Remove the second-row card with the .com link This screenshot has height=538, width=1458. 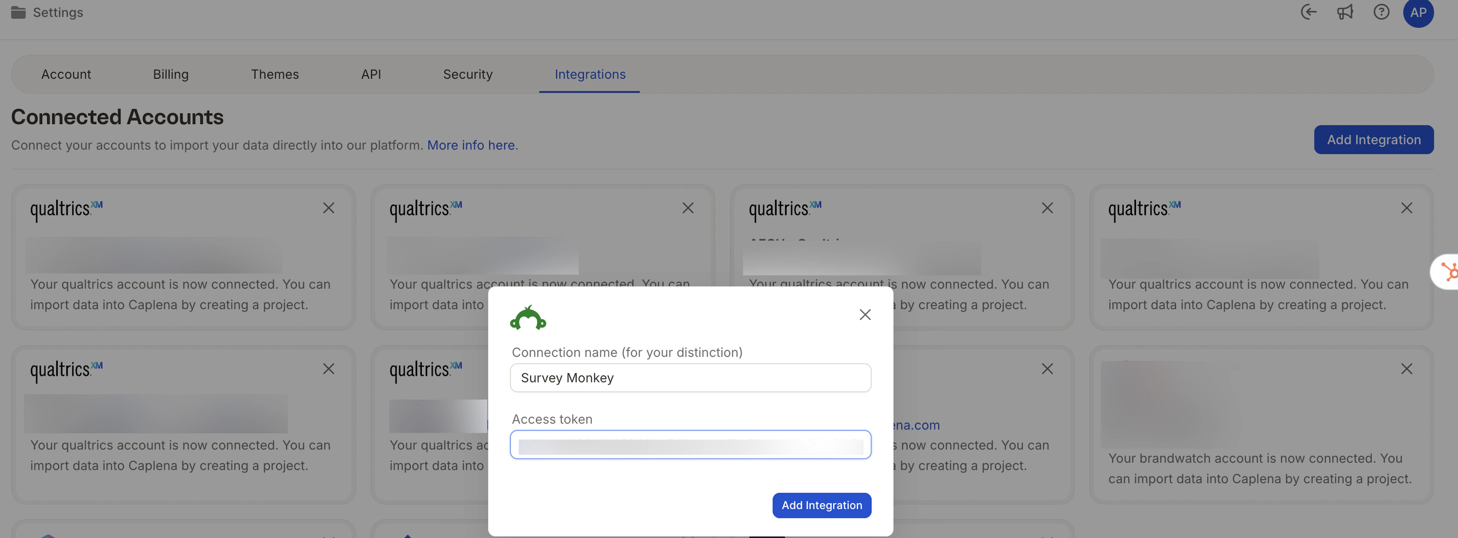(x=1047, y=369)
